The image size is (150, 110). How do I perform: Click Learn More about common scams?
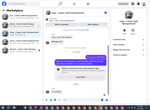point(80,77)
